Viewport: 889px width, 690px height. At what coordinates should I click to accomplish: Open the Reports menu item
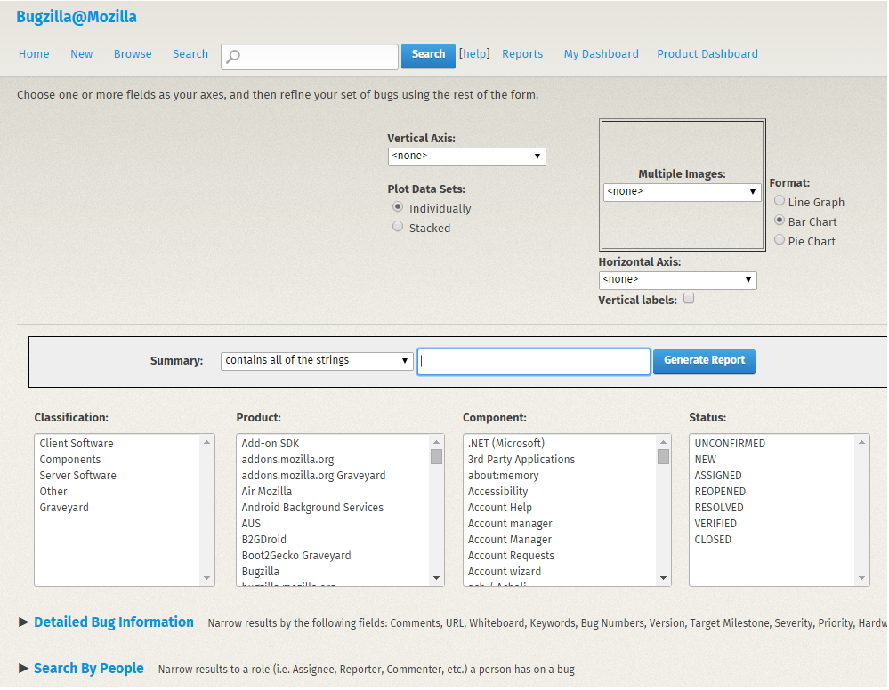coord(522,54)
